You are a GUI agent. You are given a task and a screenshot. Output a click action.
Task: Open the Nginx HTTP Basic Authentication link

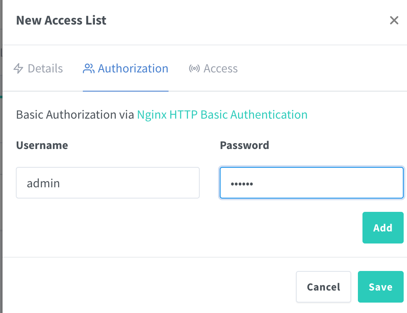tap(222, 114)
